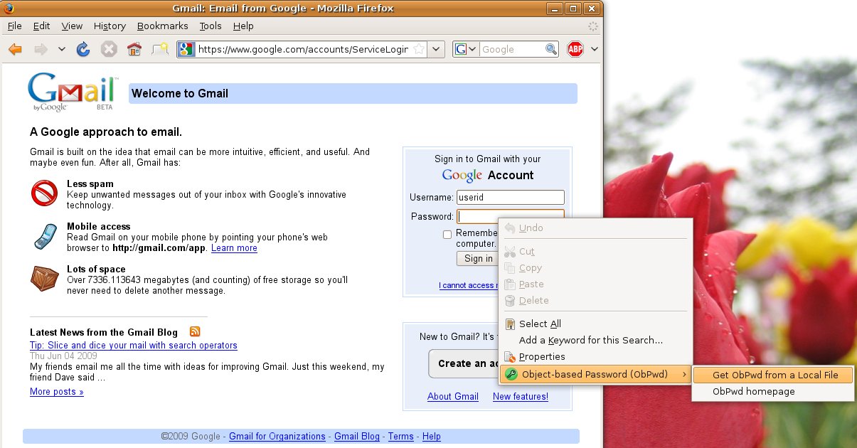The image size is (857, 448).
Task: Open the address bar history dropdown
Action: click(437, 49)
